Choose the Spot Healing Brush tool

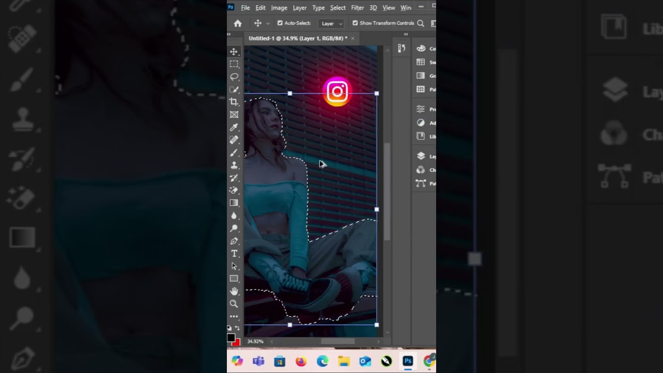(234, 140)
